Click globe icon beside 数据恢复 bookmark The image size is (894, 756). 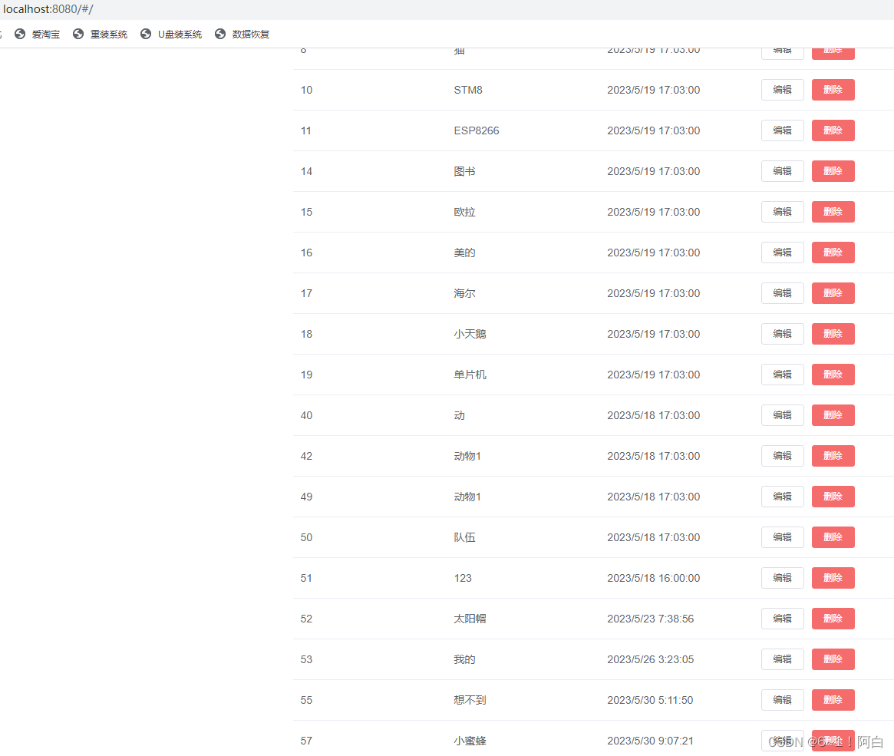(220, 35)
